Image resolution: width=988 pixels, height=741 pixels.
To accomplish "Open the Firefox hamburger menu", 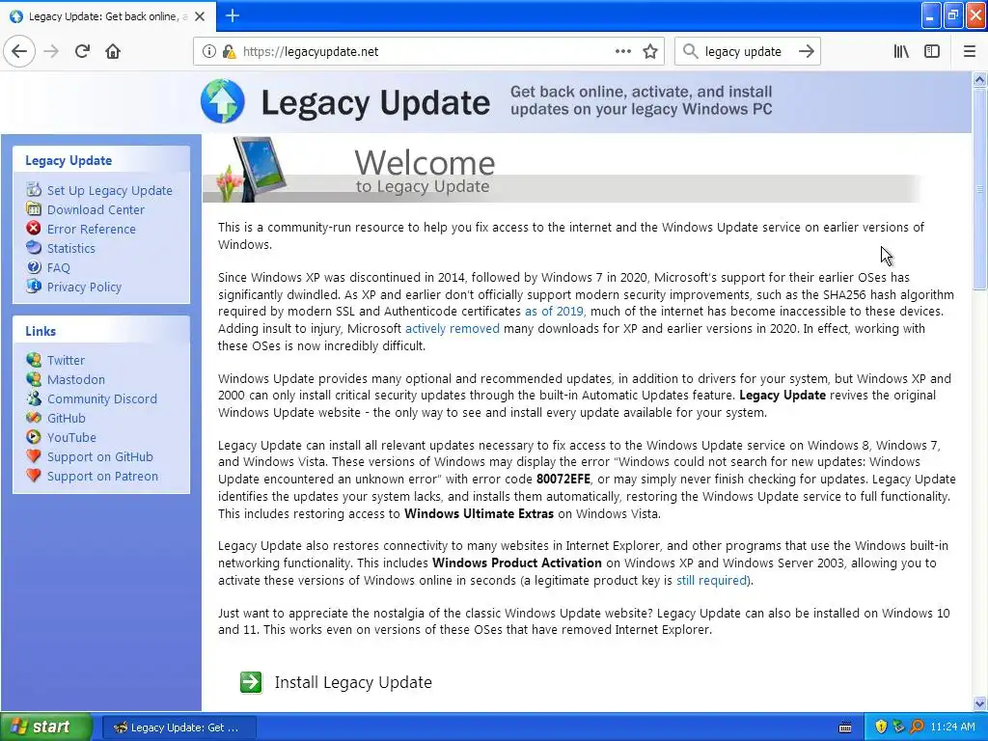I will (x=969, y=52).
